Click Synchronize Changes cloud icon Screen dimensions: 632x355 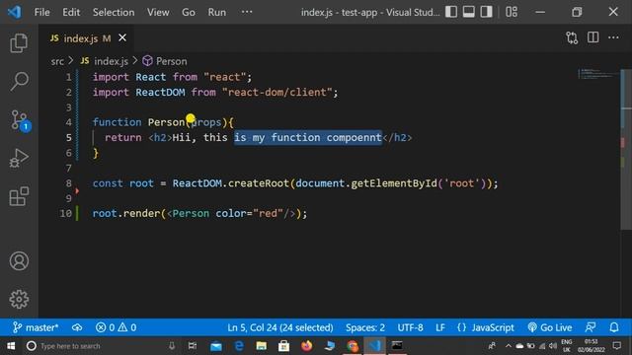pos(77,327)
